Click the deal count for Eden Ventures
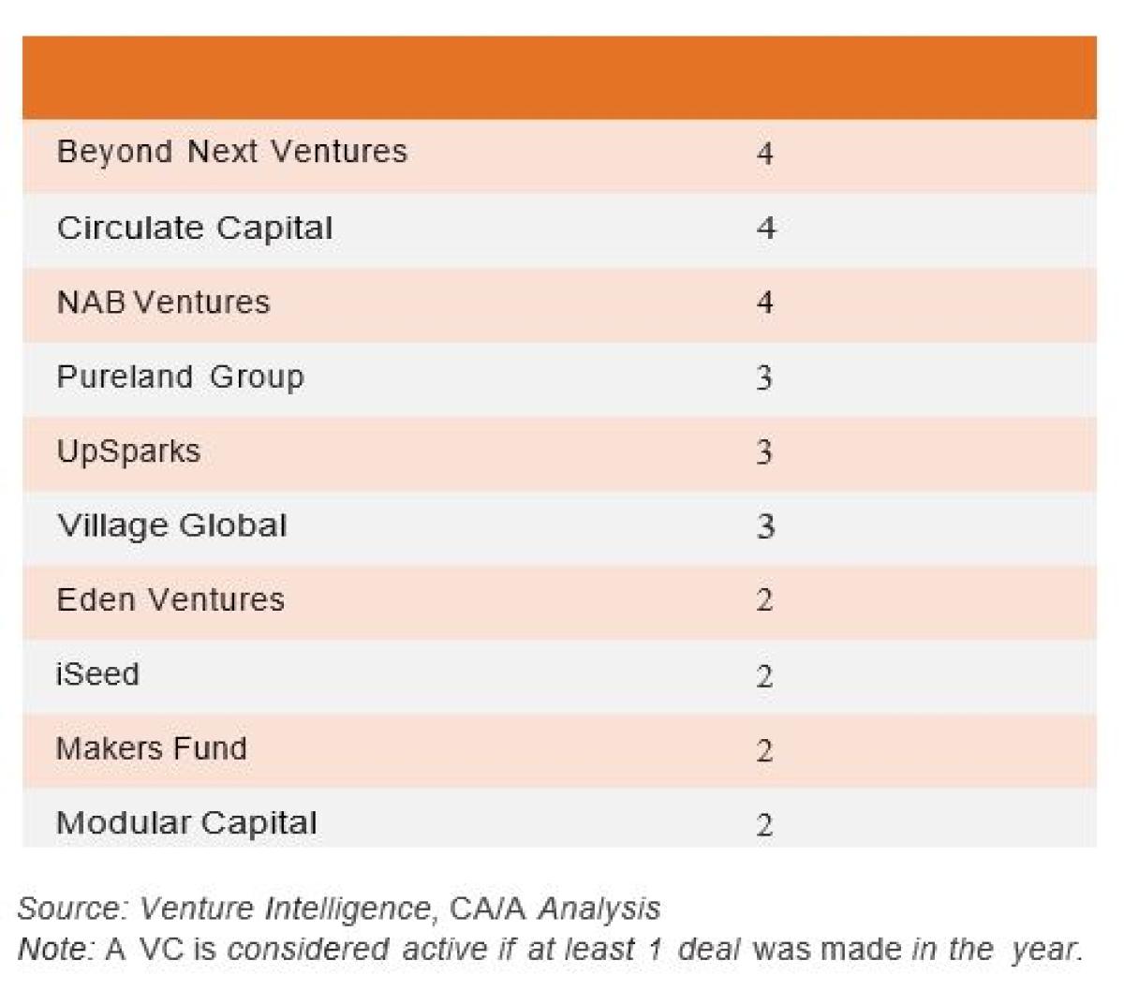Image resolution: width=1124 pixels, height=1005 pixels. [765, 600]
